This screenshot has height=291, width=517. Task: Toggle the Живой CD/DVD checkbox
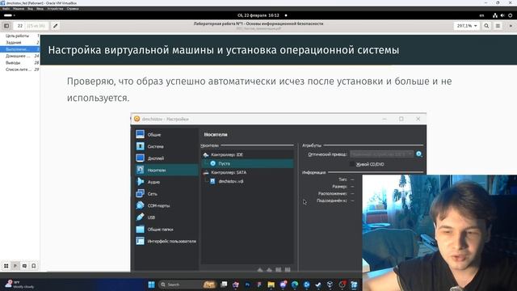click(x=352, y=164)
